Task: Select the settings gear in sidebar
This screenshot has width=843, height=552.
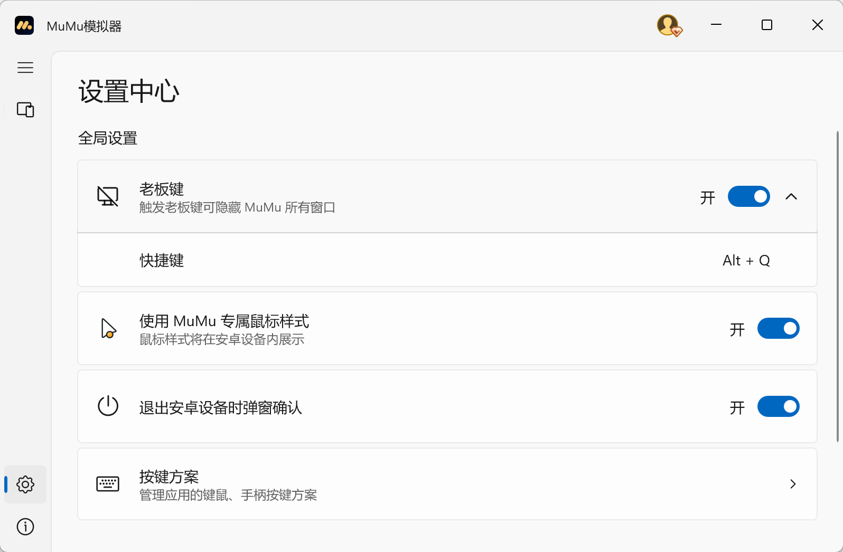Action: (x=25, y=484)
